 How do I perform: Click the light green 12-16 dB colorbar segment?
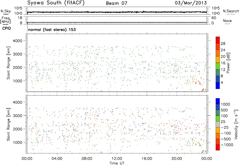[x=218, y=66]
